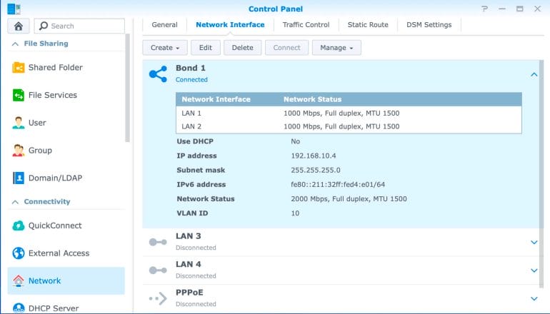This screenshot has height=314, width=550.
Task: Select the Network Interface tab
Action: (x=230, y=25)
